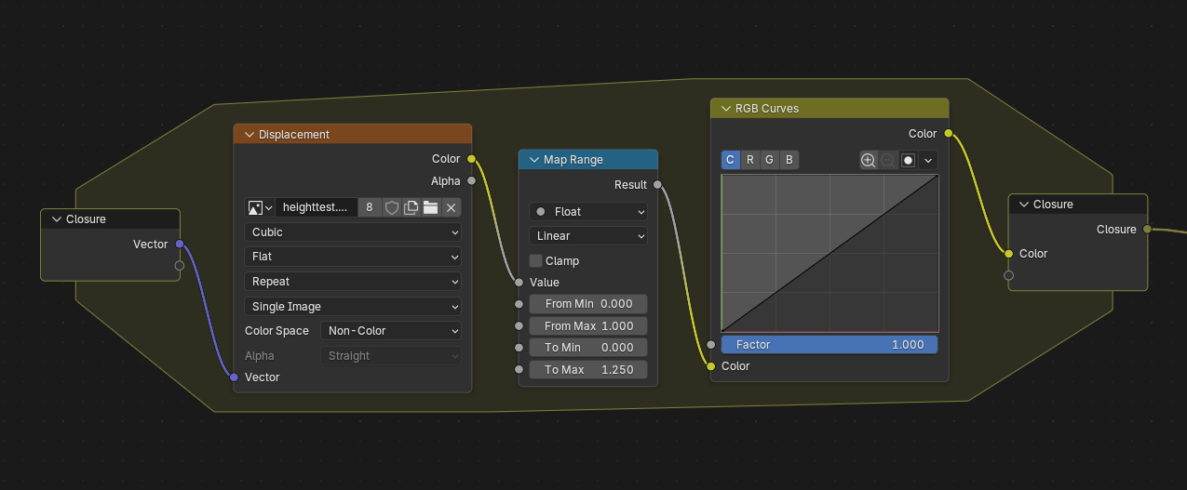This screenshot has height=490, width=1187.
Task: Collapse the RGB Curves node
Action: point(726,109)
